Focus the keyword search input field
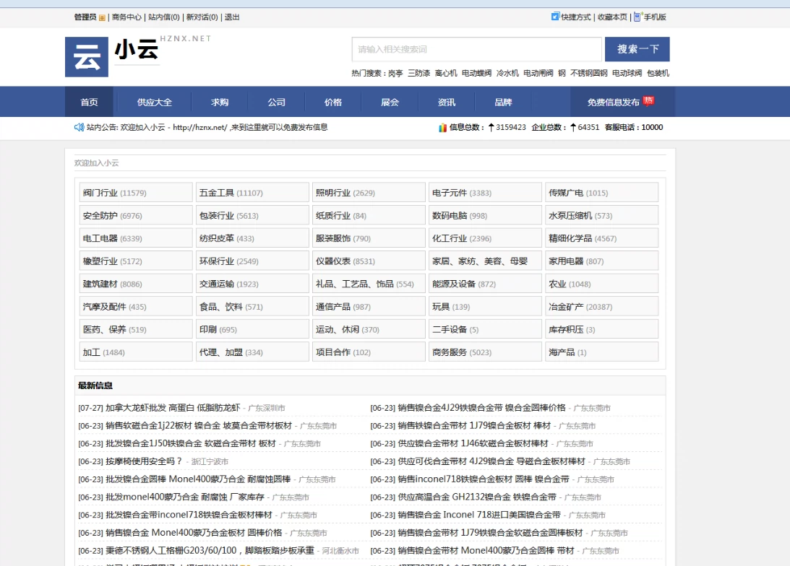 [476, 49]
